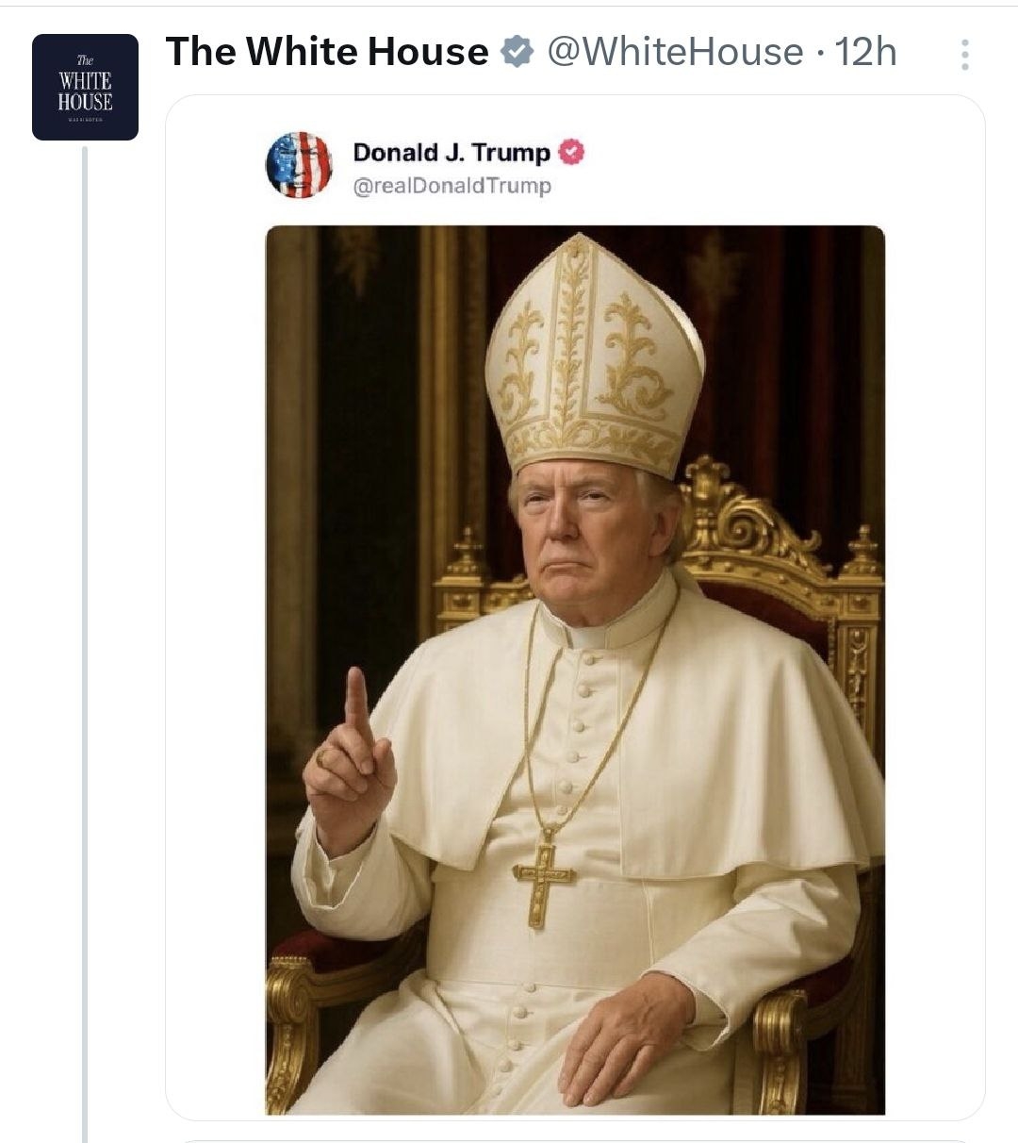The width and height of the screenshot is (1018, 1143).
Task: Open the American flag profile avatar
Action: (299, 165)
